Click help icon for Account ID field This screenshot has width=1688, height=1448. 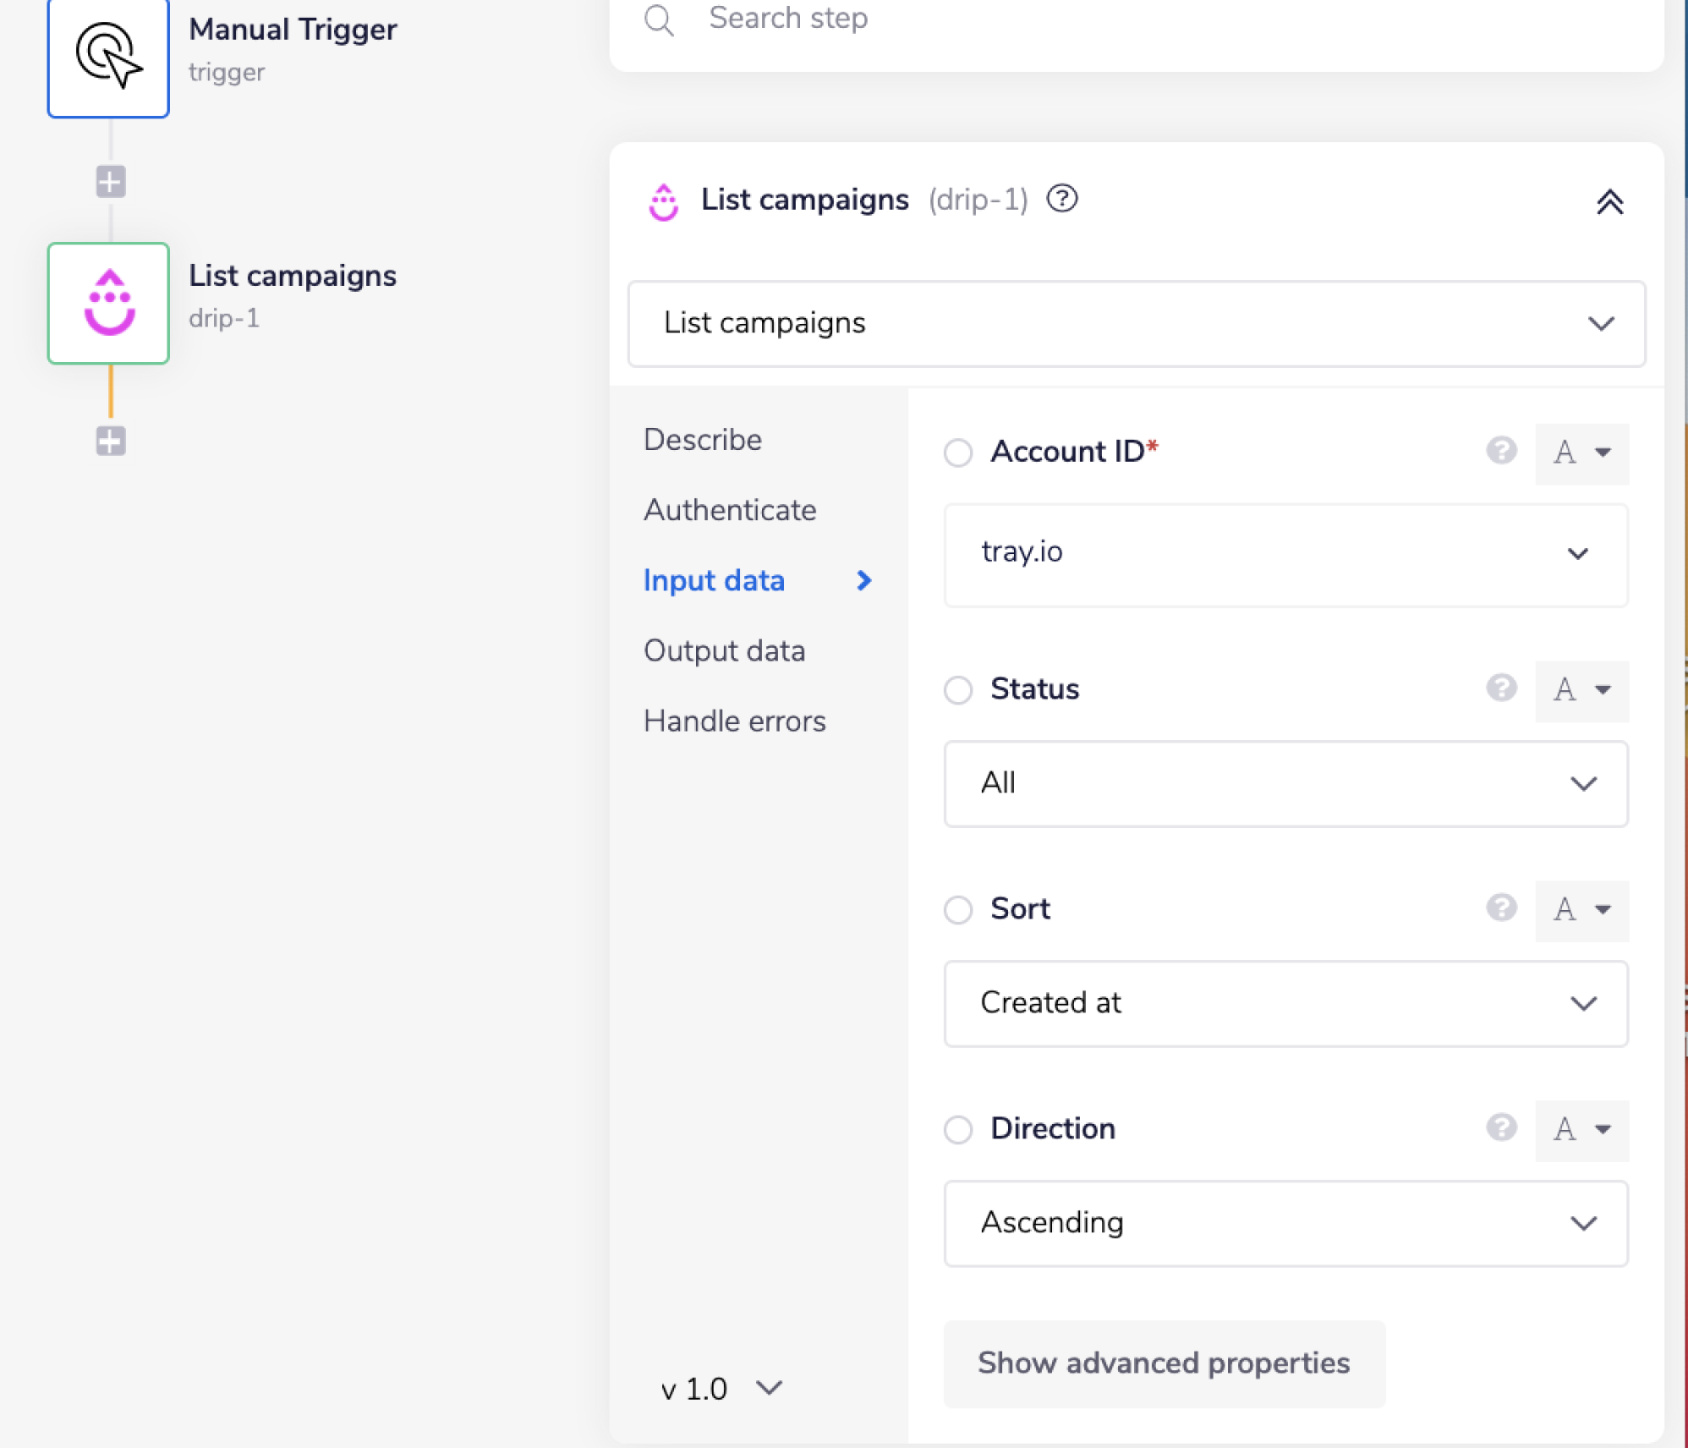1501,451
